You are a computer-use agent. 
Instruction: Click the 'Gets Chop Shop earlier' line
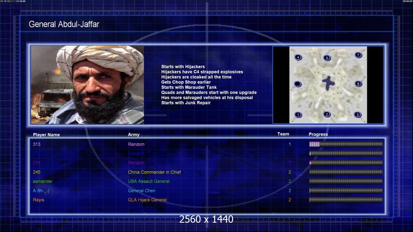click(x=186, y=82)
